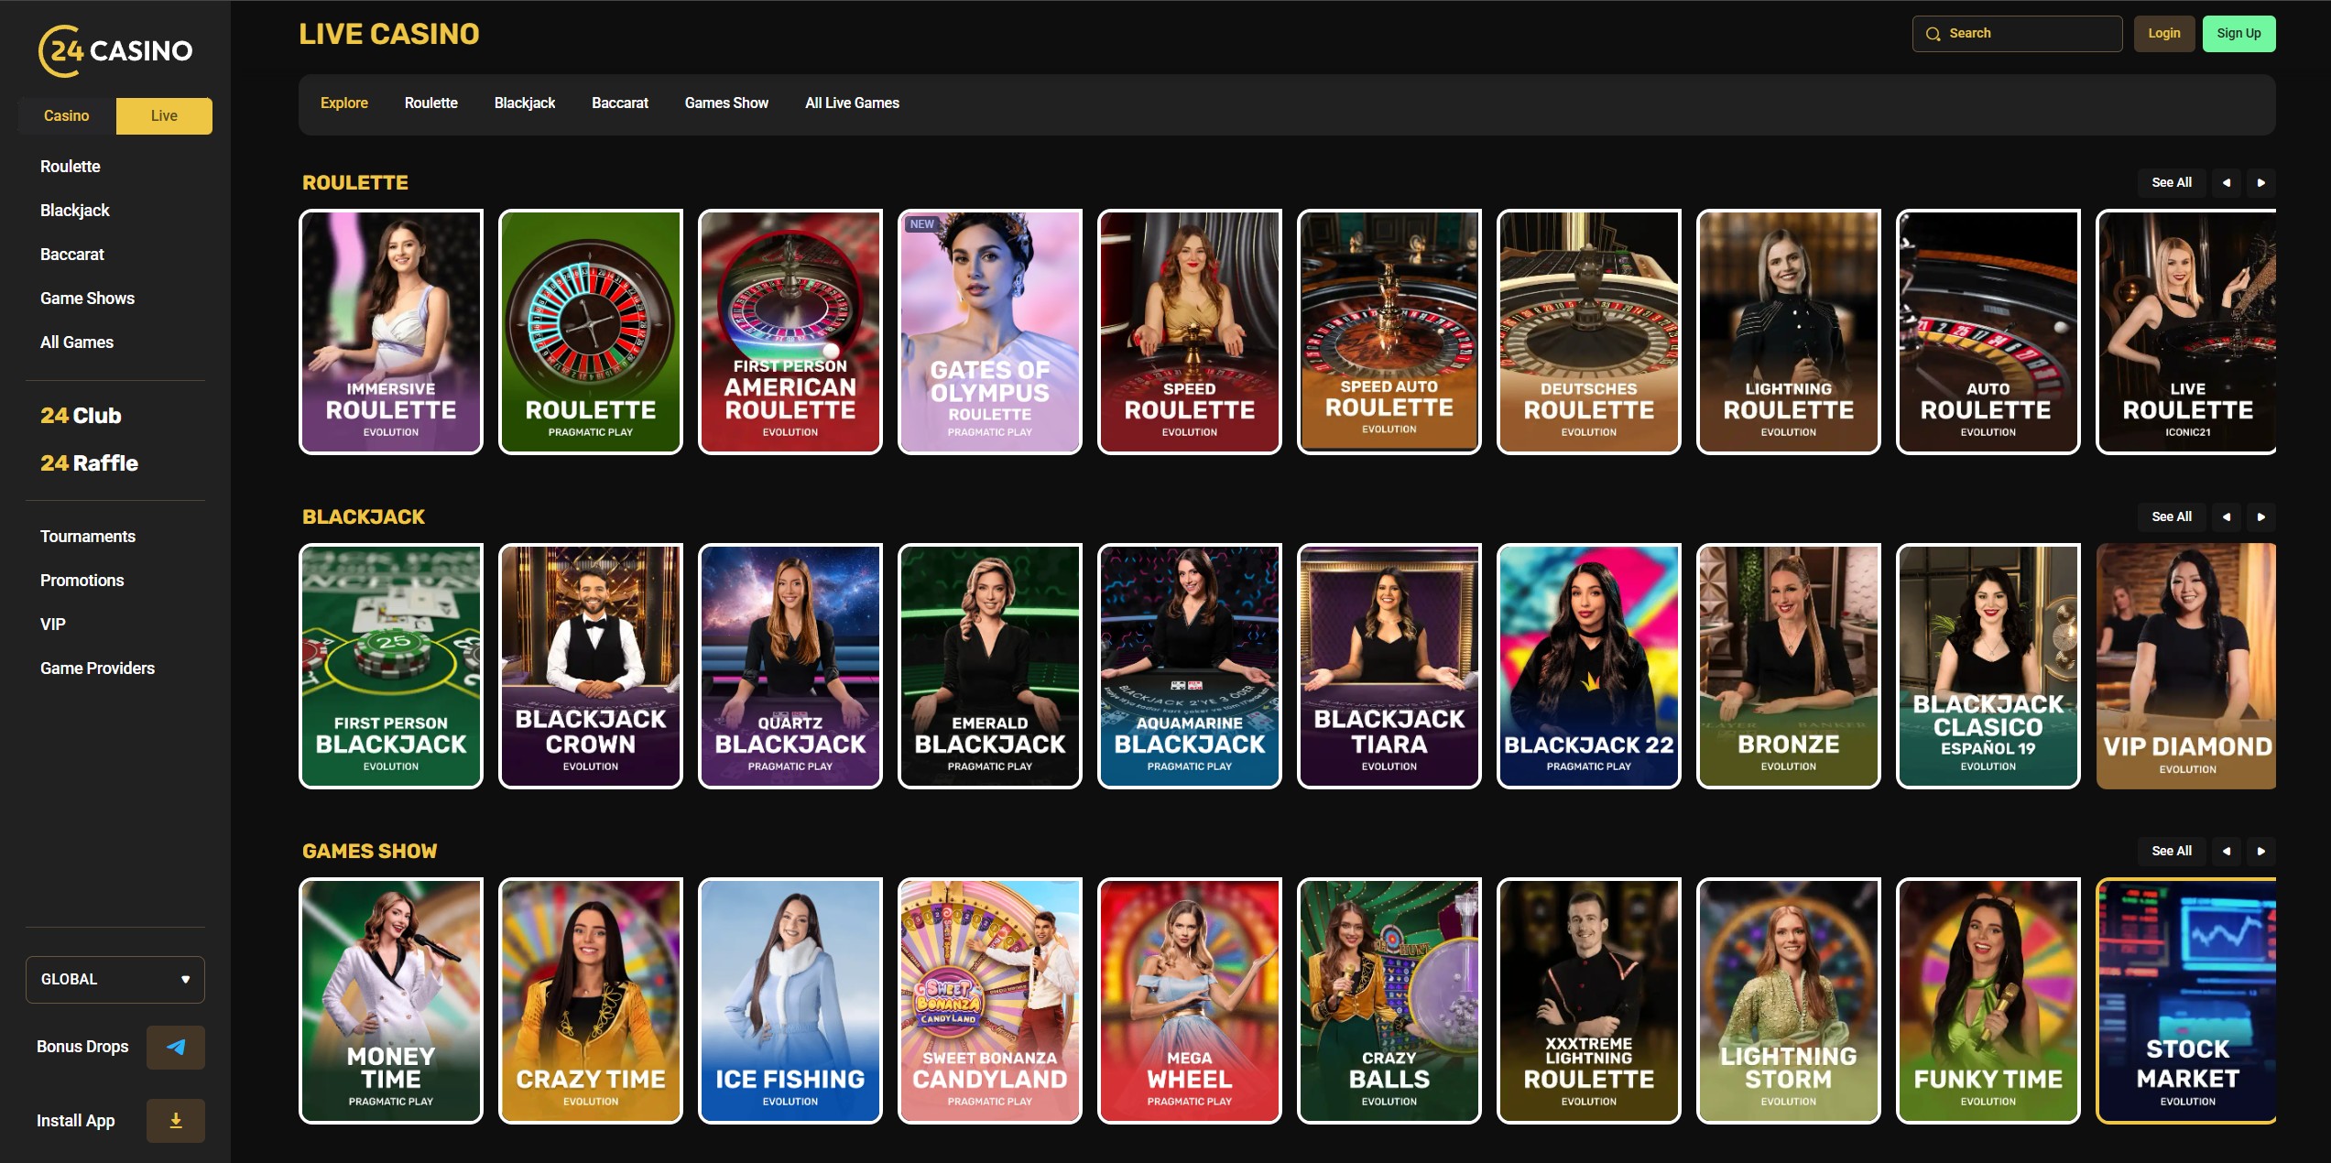Select the Games Show tab
The width and height of the screenshot is (2331, 1163).
(726, 103)
